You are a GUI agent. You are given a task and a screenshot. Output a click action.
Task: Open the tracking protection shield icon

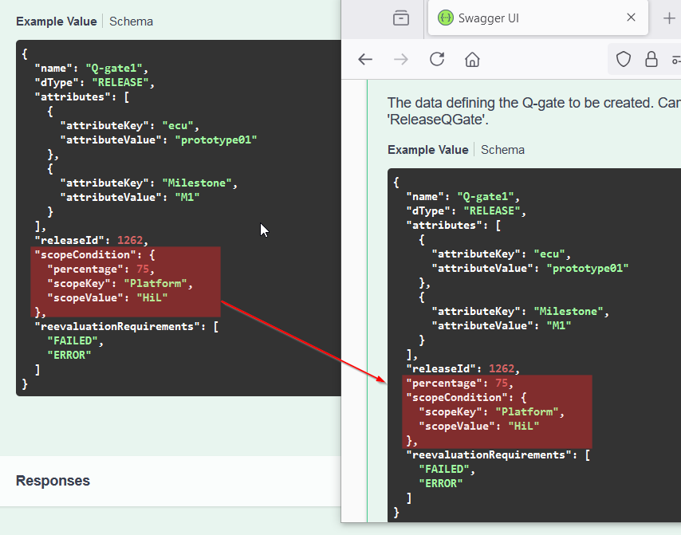(x=624, y=60)
